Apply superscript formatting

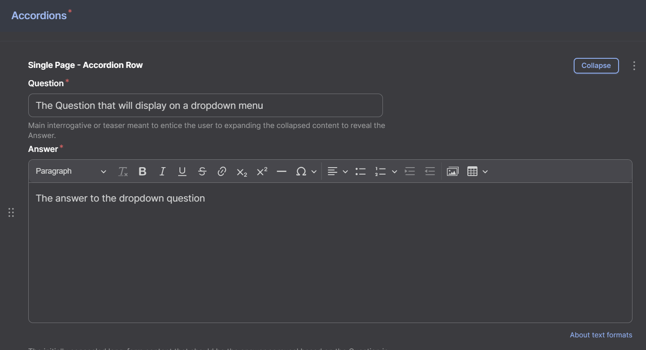tap(262, 172)
